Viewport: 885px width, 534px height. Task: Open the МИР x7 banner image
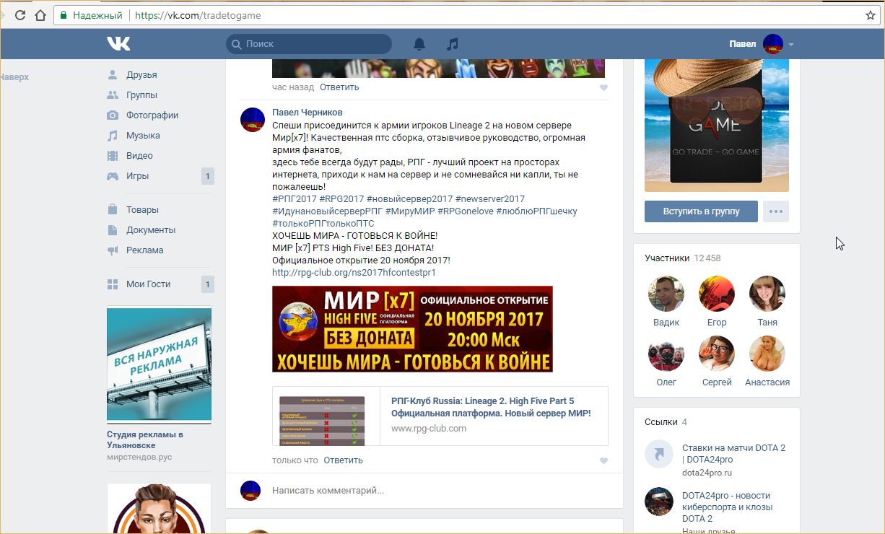click(x=412, y=329)
